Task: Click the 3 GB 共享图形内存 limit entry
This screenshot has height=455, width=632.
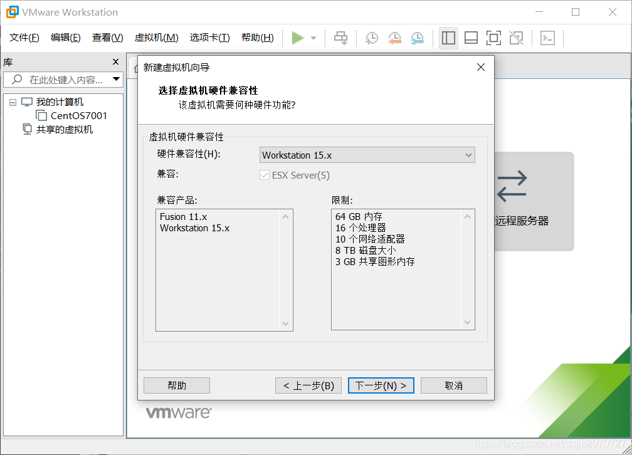Action: [375, 262]
